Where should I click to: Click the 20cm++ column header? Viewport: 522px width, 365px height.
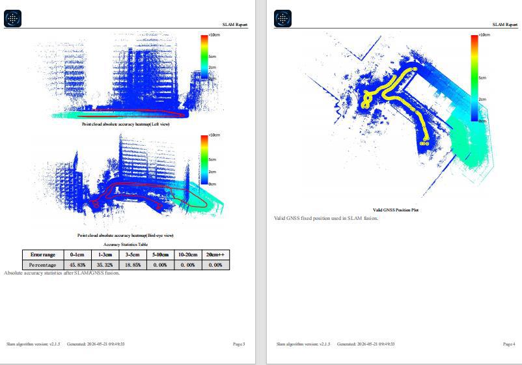point(215,254)
